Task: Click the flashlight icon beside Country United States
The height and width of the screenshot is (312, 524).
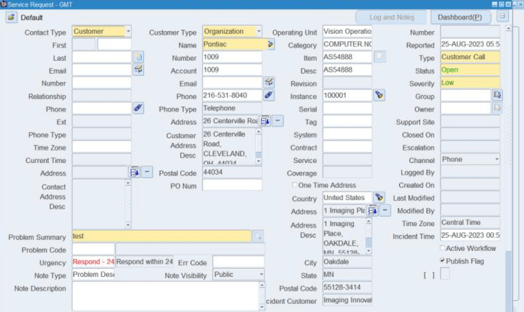Action: pos(379,197)
